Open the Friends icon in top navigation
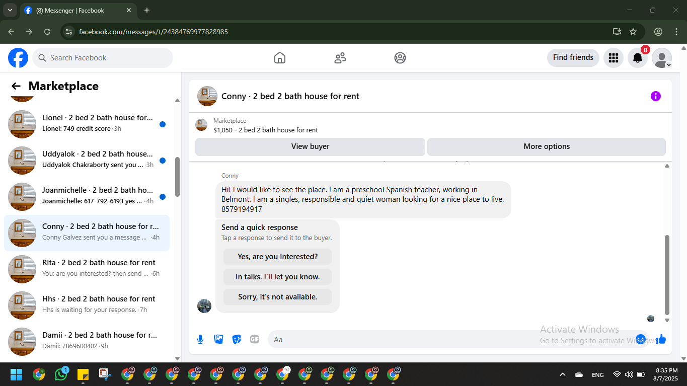 click(x=340, y=58)
